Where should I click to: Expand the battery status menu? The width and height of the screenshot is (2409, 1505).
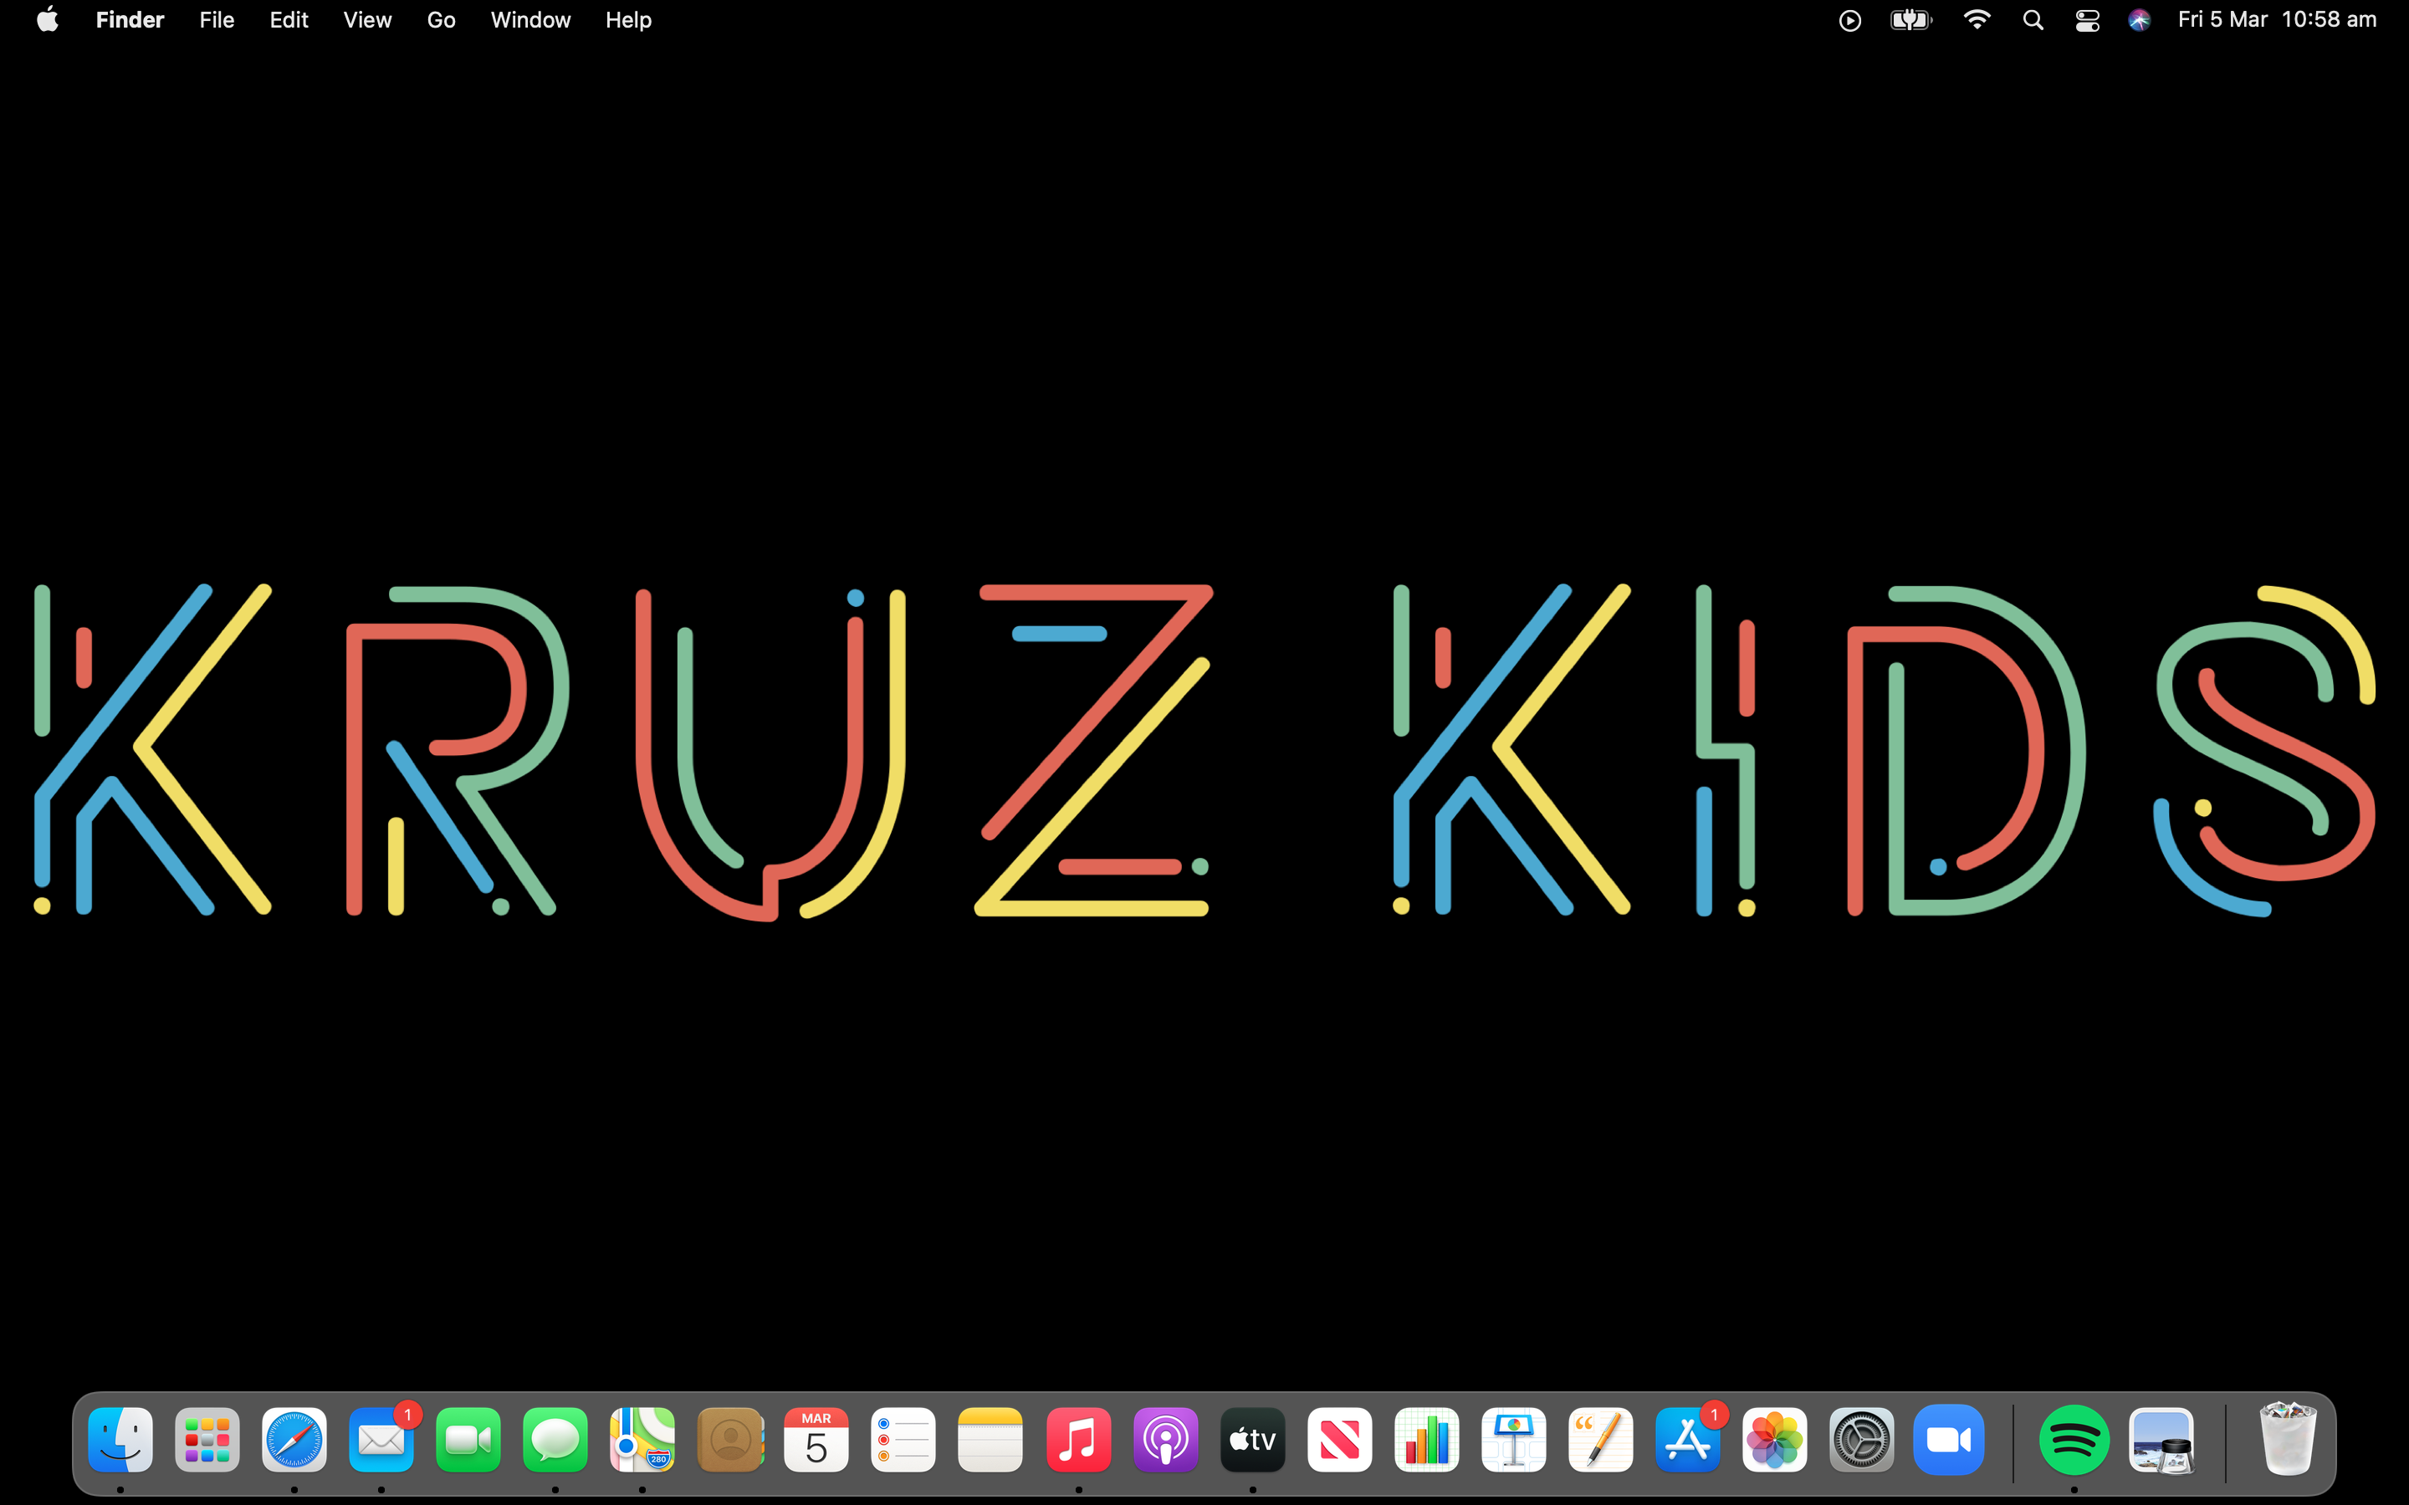1910,20
